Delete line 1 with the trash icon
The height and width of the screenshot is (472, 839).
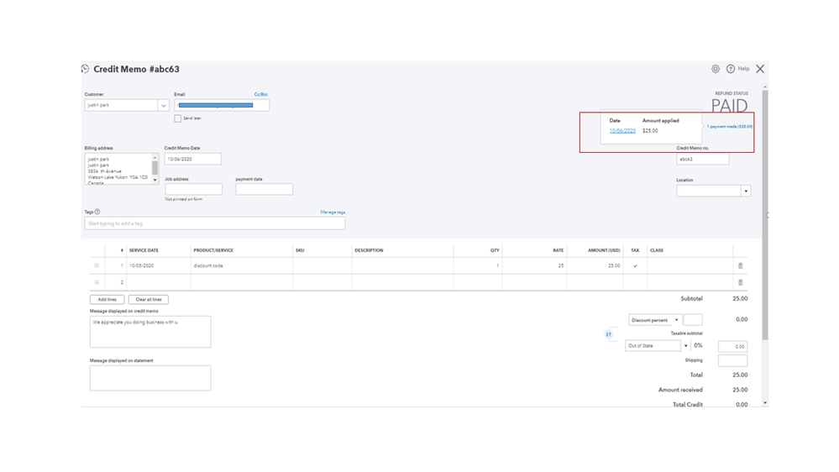point(740,265)
